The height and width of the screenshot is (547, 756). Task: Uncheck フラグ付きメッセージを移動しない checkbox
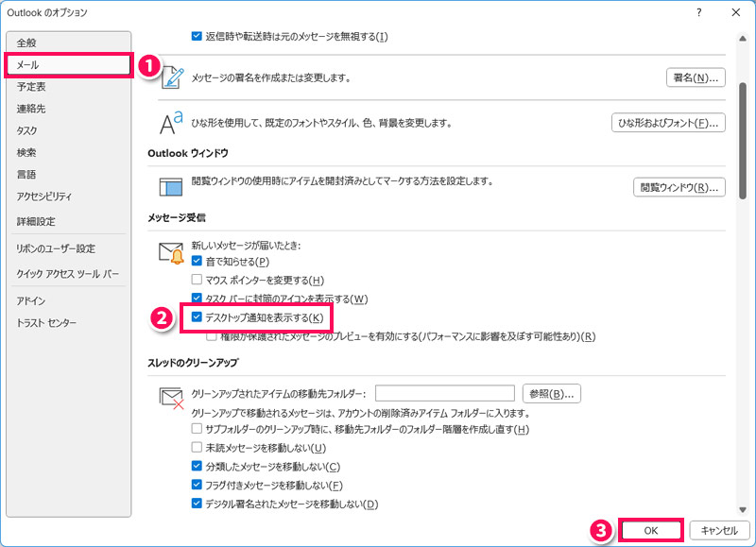(197, 485)
